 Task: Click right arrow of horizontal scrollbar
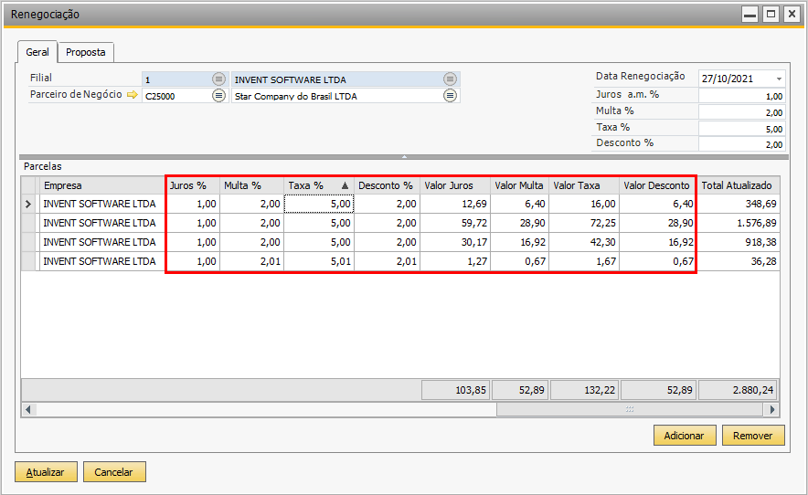coord(772,409)
